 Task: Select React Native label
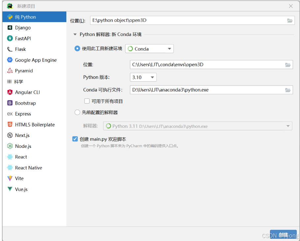28,168
